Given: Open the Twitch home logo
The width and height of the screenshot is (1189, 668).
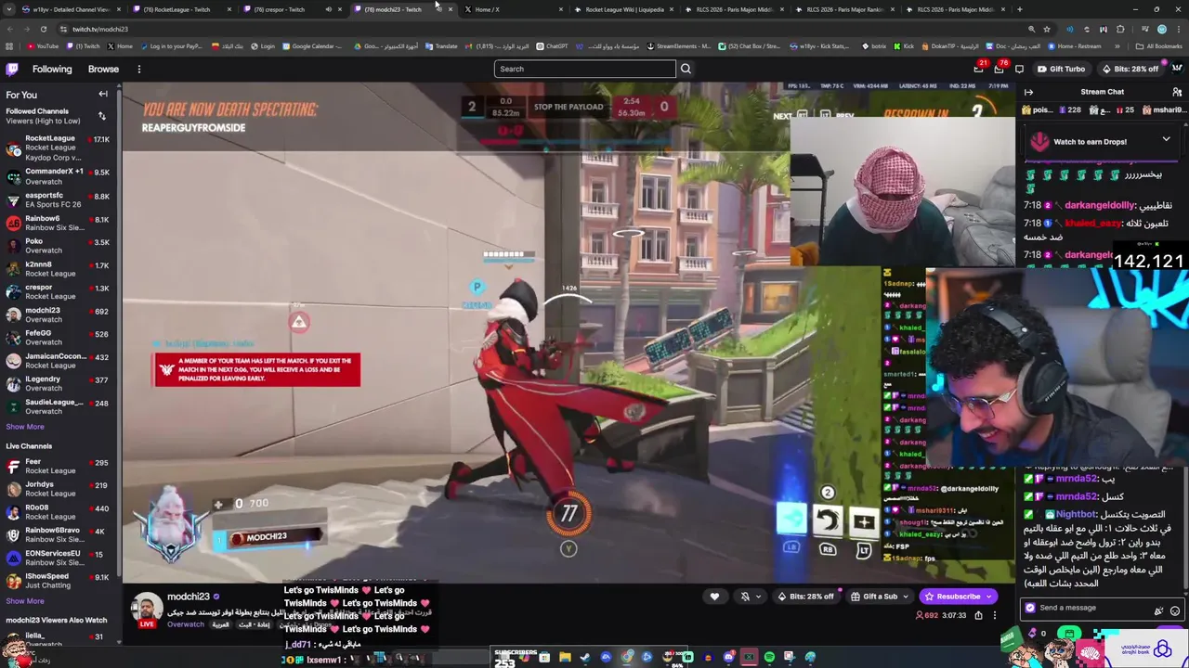Looking at the screenshot, I should tap(12, 69).
